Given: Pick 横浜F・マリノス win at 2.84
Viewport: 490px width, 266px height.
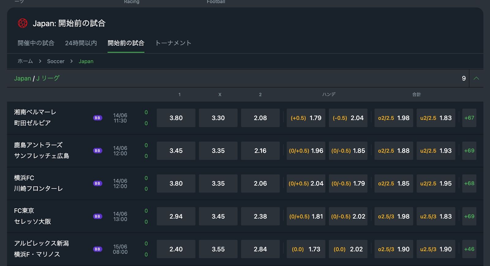Looking at the screenshot, I should tap(260, 249).
